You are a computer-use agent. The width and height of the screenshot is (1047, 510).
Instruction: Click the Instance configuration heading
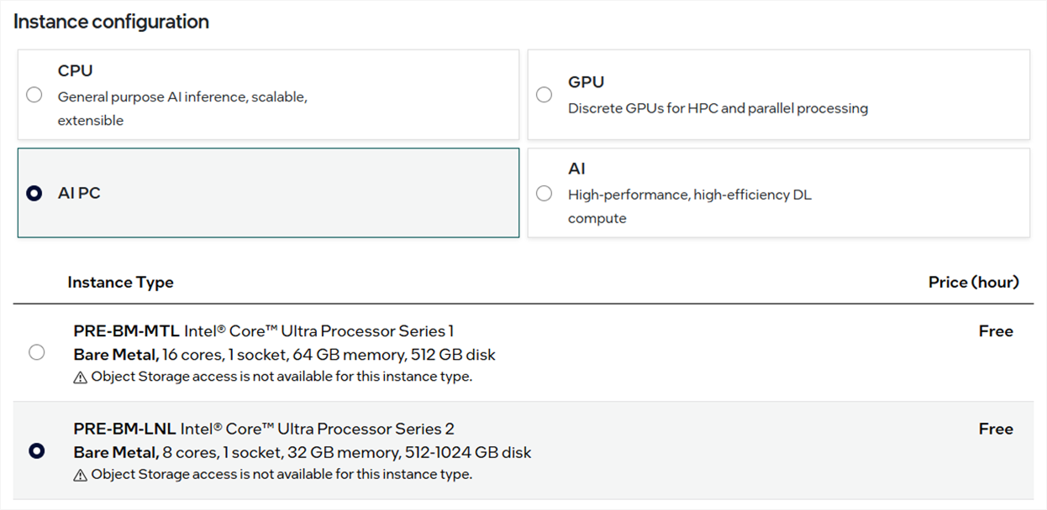click(x=111, y=22)
